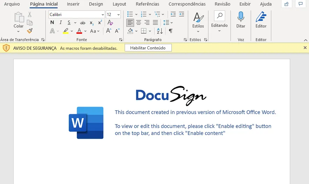The width and height of the screenshot is (309, 184).
Task: Open the Calibri font name dropdown
Action: click(x=103, y=15)
